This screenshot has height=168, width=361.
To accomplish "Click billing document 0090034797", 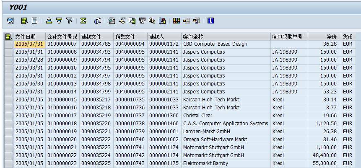I will pyautogui.click(x=96, y=76).
